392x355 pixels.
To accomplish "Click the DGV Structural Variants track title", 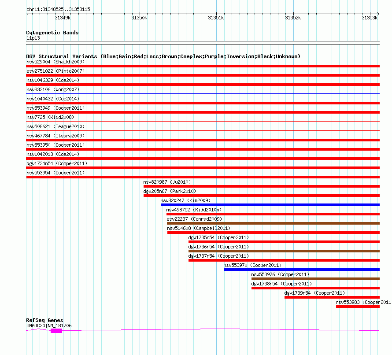I will (x=163, y=56).
